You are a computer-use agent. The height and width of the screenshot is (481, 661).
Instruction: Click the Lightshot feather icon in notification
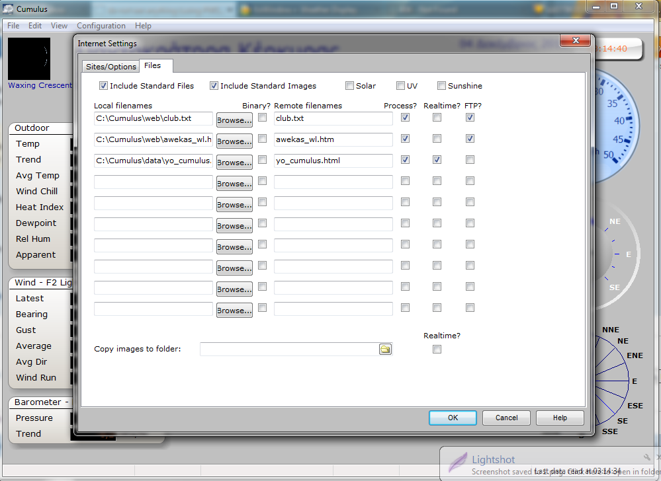click(x=458, y=462)
